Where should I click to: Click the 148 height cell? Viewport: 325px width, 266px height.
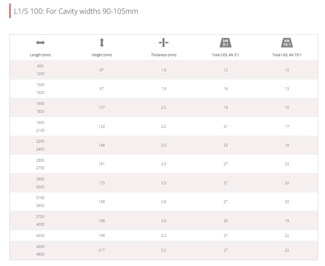point(101,145)
